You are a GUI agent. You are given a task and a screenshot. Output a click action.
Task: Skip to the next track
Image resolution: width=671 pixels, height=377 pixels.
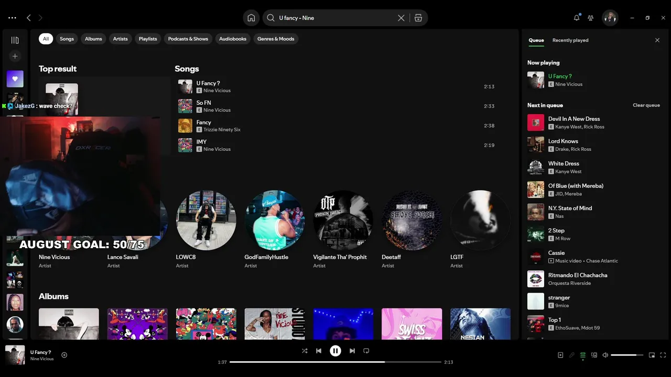tap(352, 351)
